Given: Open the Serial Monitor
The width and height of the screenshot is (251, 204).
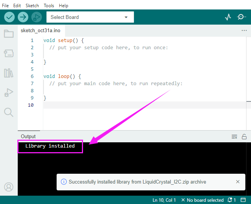Looking at the screenshot, I should [241, 17].
